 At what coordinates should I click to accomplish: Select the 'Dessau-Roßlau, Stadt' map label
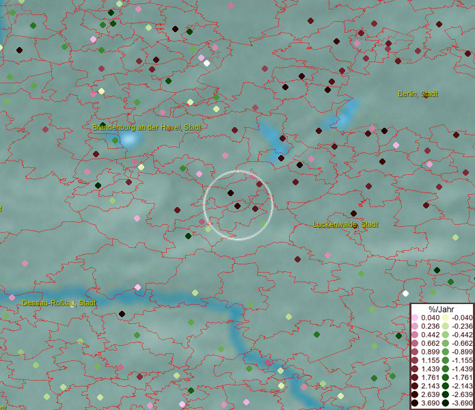[x=59, y=303]
